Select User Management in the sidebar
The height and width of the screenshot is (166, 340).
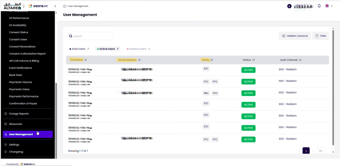point(28,134)
